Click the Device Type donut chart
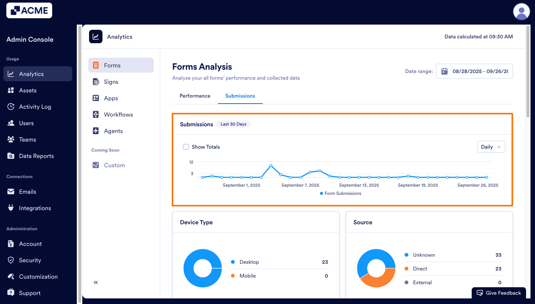Screen dimensions: 535x304 point(203,268)
